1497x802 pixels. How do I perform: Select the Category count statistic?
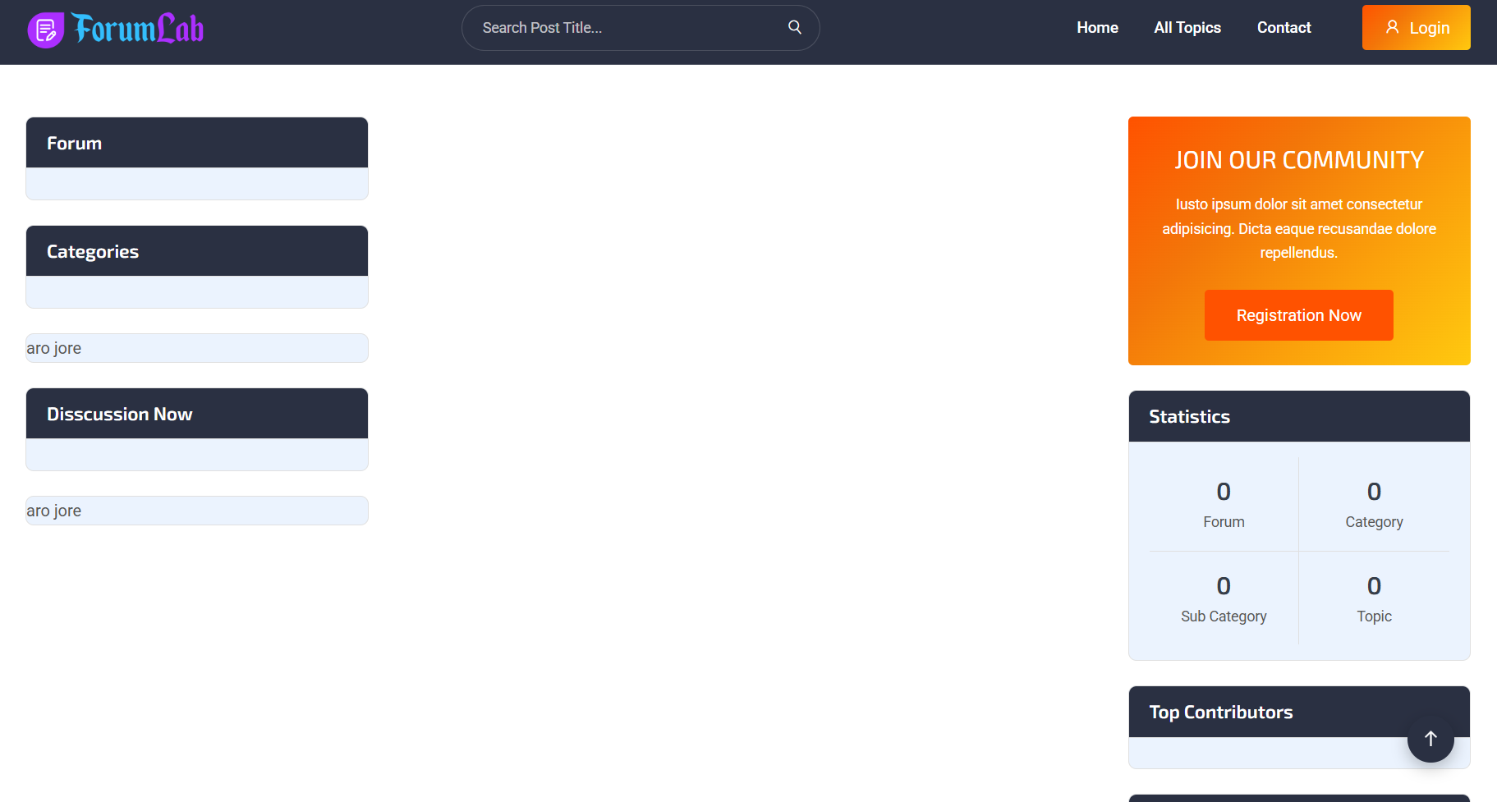coord(1374,504)
